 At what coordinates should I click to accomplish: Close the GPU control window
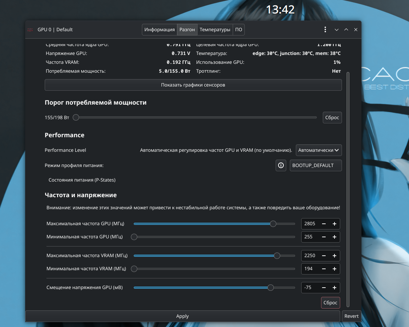click(x=355, y=30)
